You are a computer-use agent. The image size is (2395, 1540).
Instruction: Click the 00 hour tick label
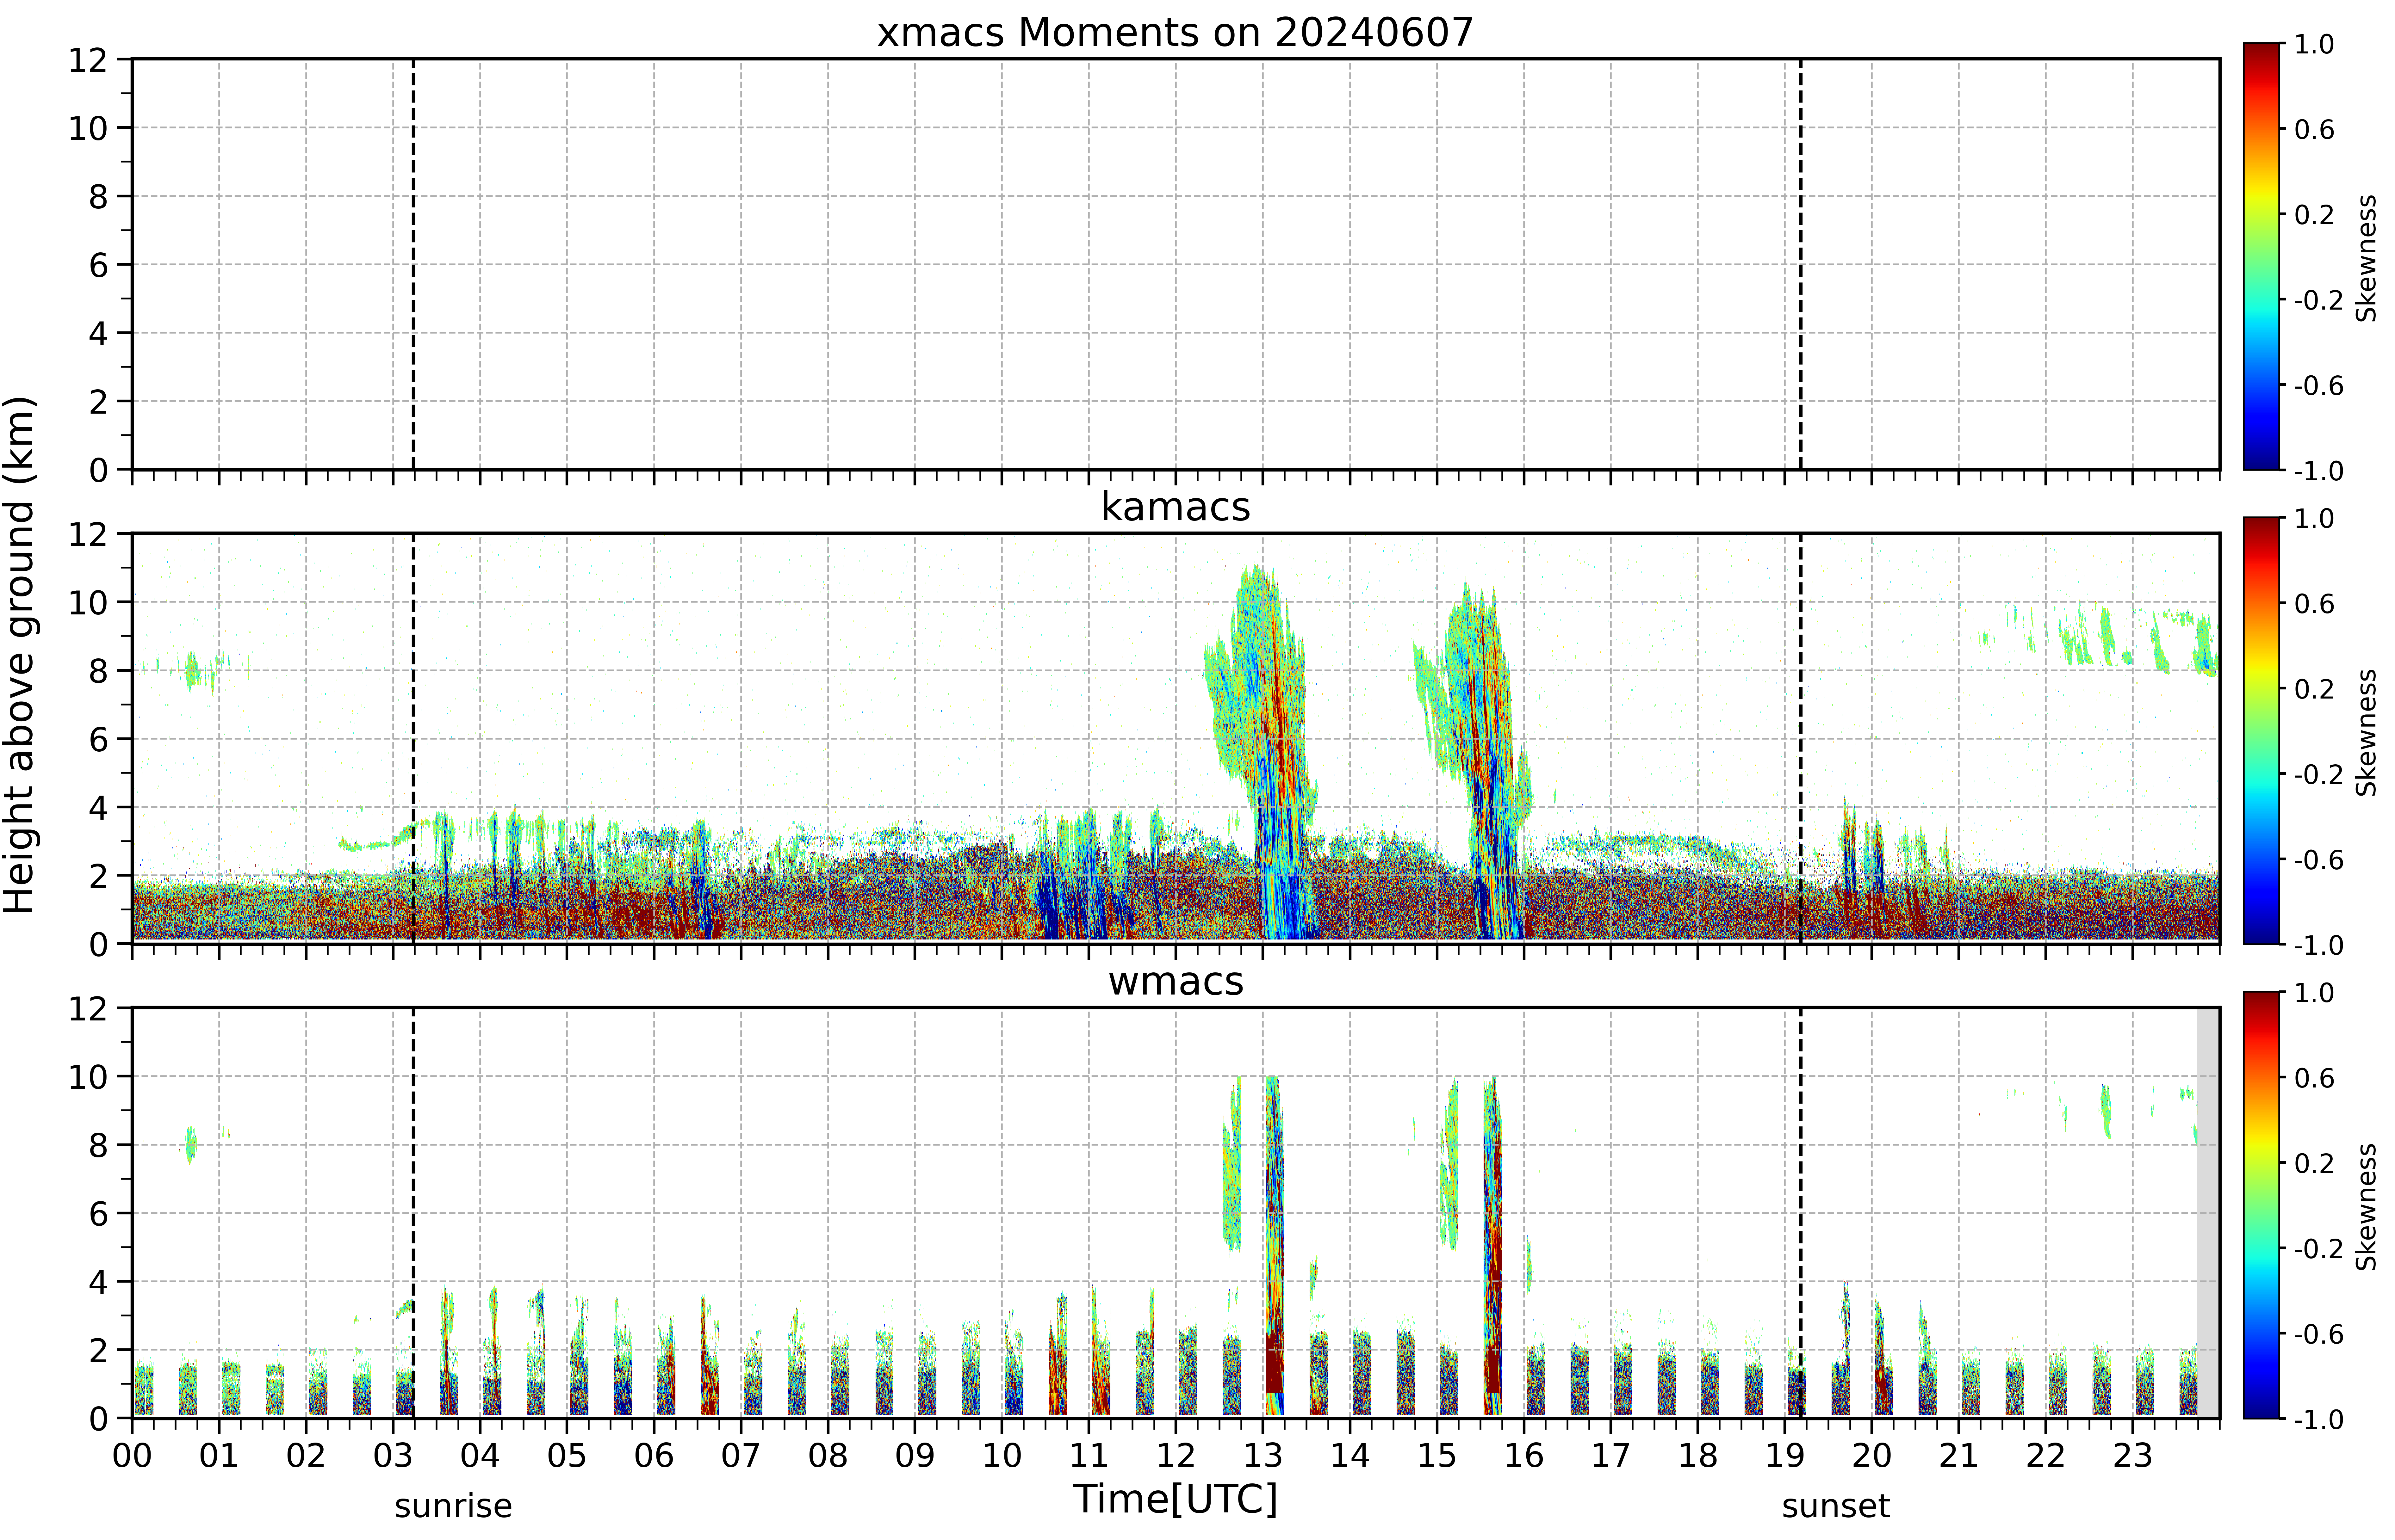click(x=132, y=1455)
